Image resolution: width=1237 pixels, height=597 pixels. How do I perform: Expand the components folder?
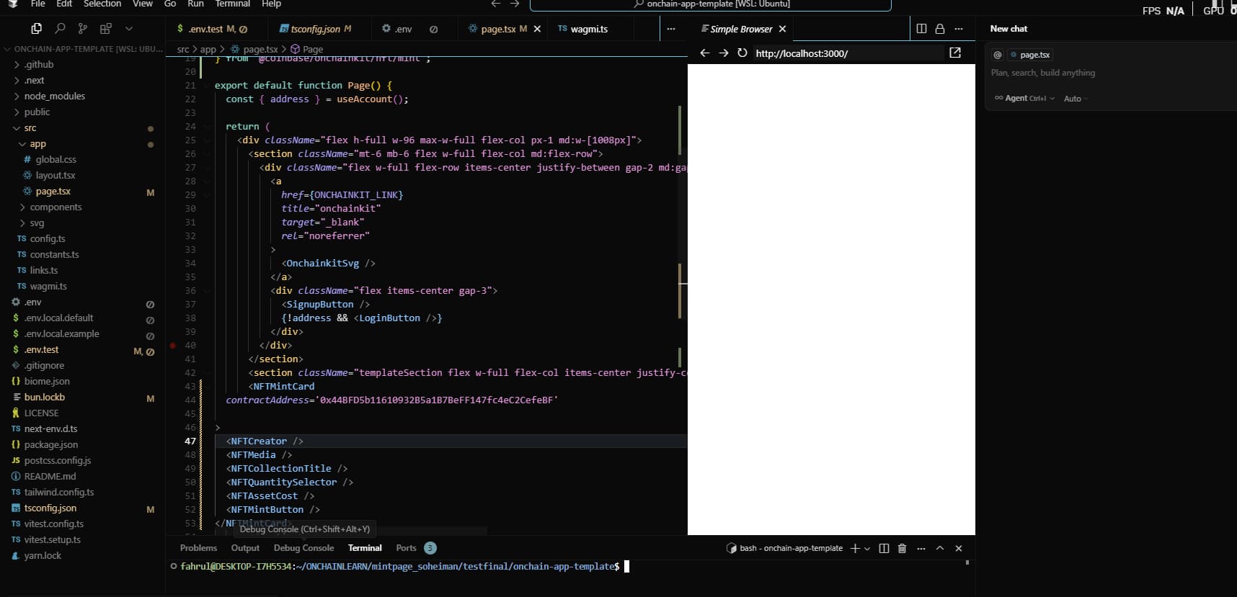(x=56, y=207)
